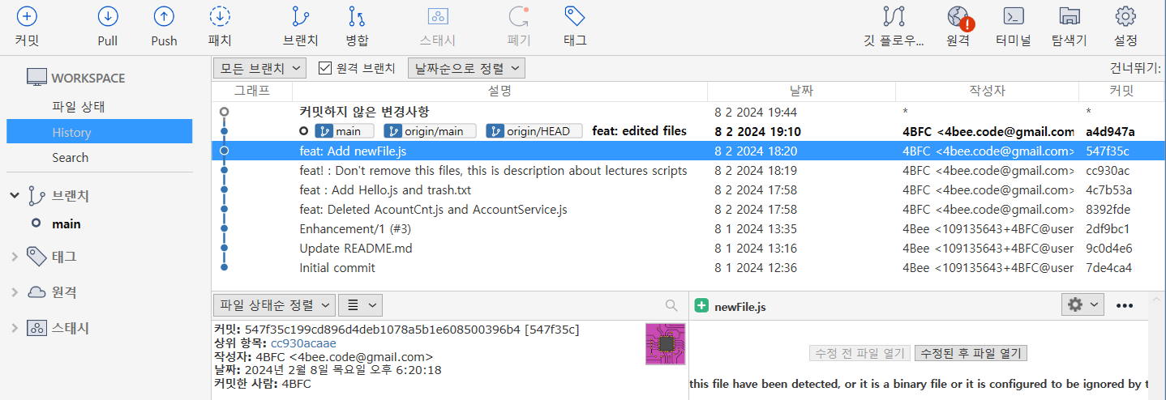Click the 날짜 column header
The height and width of the screenshot is (400, 1166).
click(801, 91)
